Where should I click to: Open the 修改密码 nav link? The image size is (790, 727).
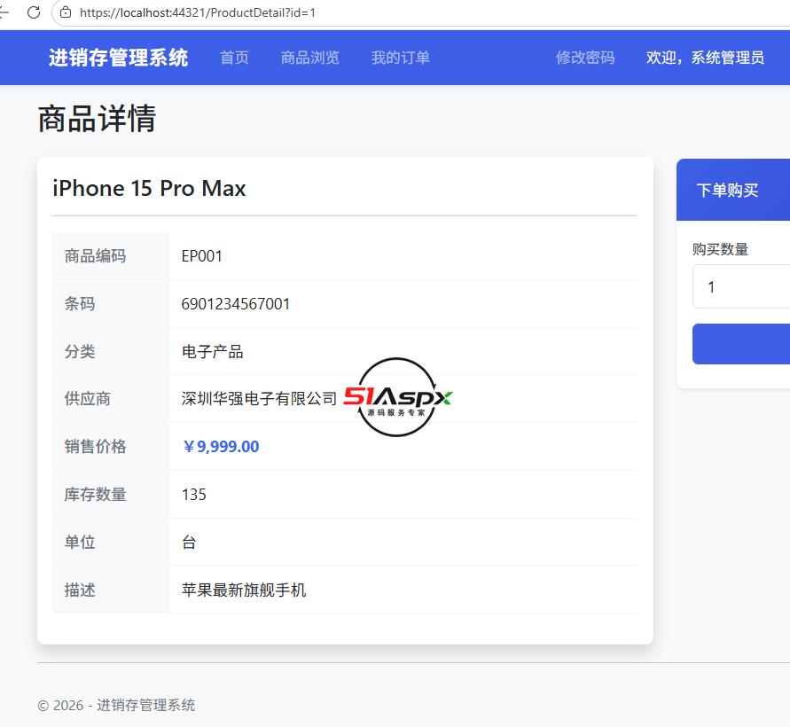point(585,58)
